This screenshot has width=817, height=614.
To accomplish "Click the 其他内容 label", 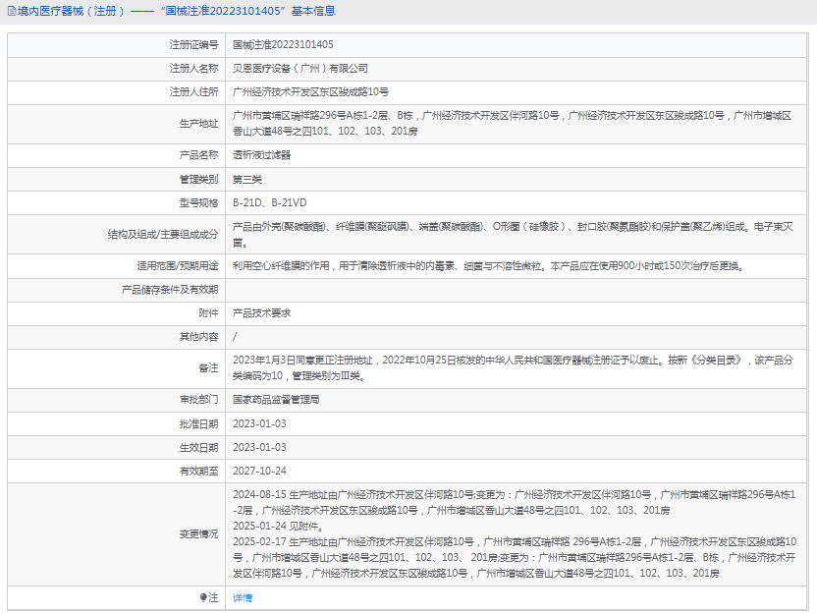I will coord(198,337).
